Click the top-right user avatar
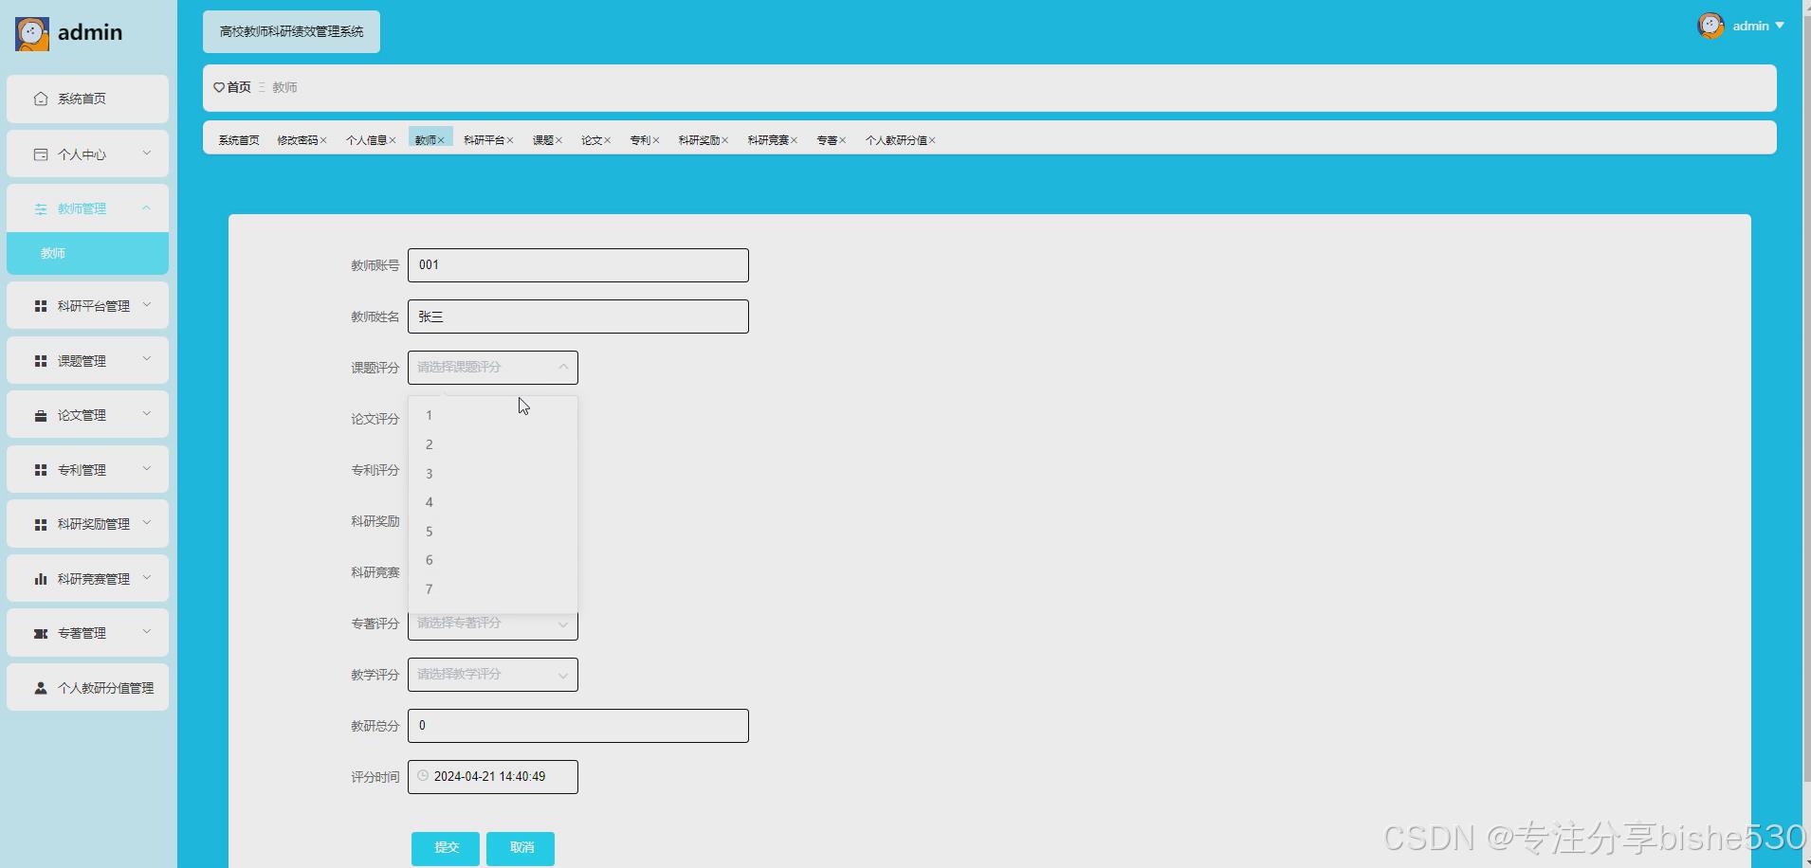 1710,26
